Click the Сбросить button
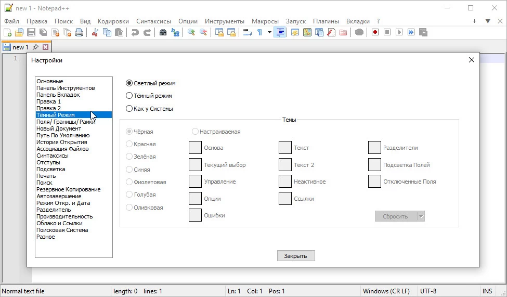 pyautogui.click(x=396, y=216)
